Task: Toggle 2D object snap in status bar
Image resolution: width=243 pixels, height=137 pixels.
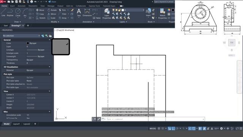Action: click(x=194, y=129)
